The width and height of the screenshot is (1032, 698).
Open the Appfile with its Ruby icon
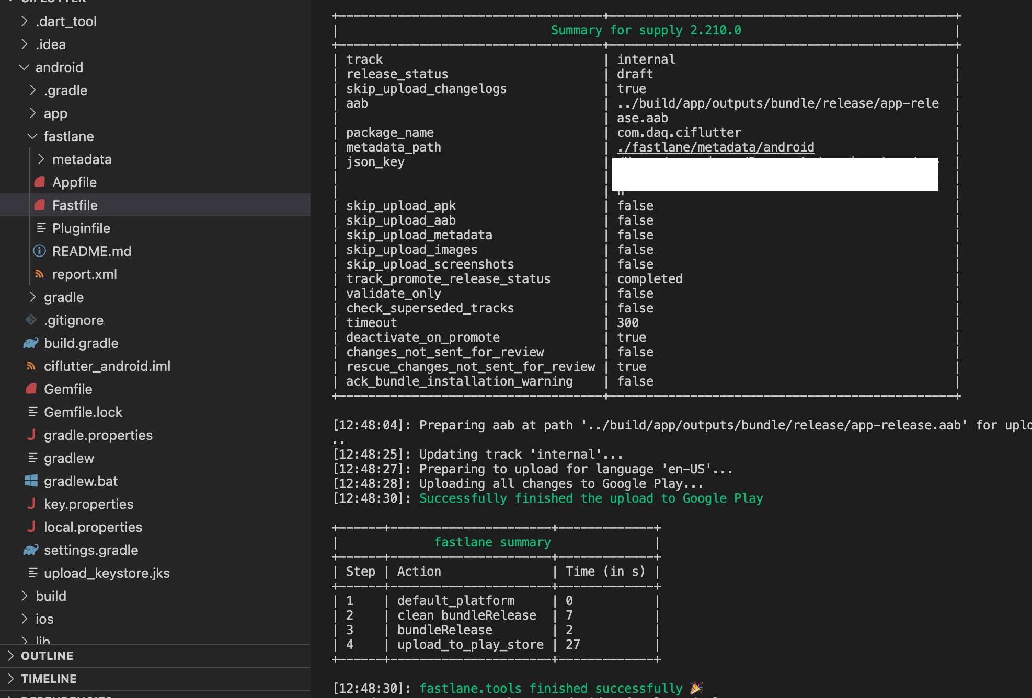click(40, 182)
